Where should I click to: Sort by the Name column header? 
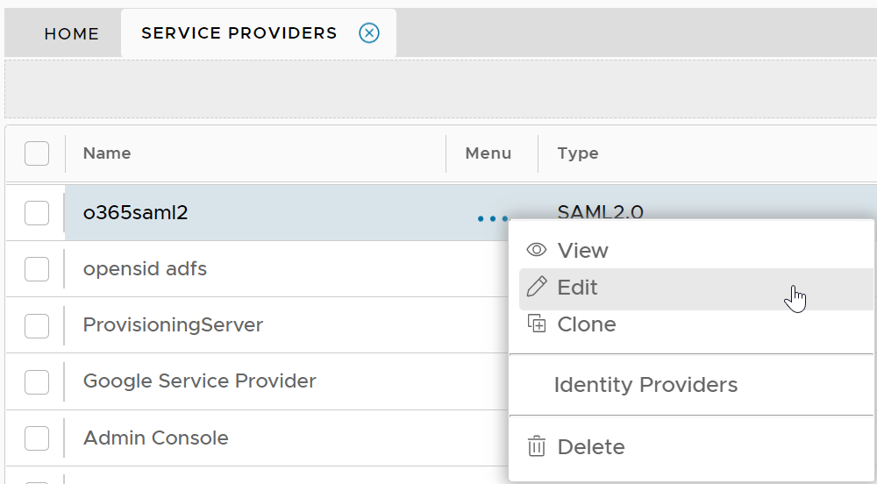click(x=107, y=153)
